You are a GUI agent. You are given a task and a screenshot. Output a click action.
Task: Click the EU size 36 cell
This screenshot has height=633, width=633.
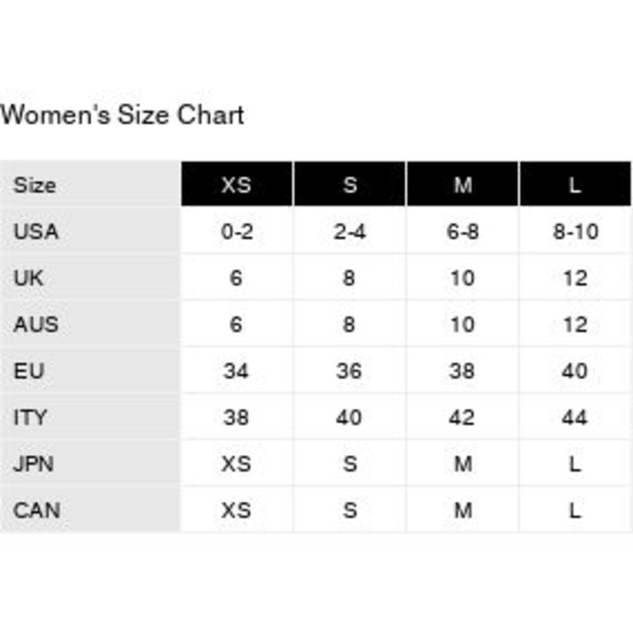point(349,371)
